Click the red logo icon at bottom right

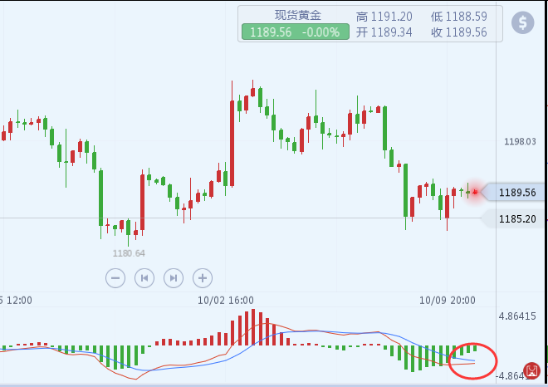(529, 371)
